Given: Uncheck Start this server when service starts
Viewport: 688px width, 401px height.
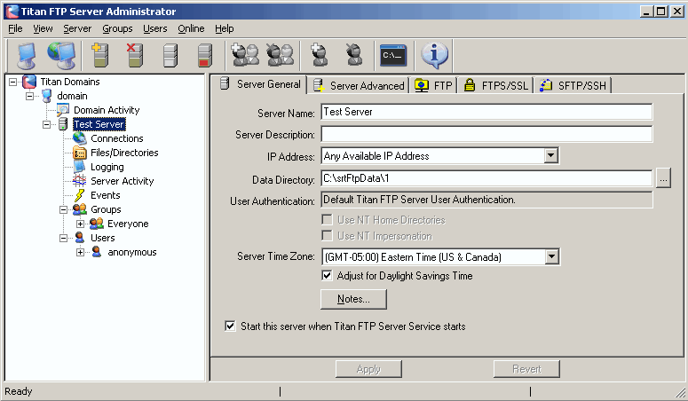Looking at the screenshot, I should point(230,326).
